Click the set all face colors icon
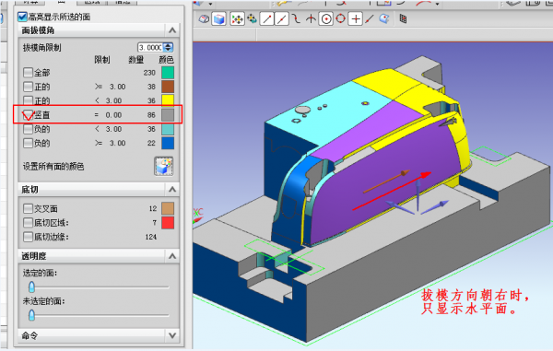 (x=164, y=166)
